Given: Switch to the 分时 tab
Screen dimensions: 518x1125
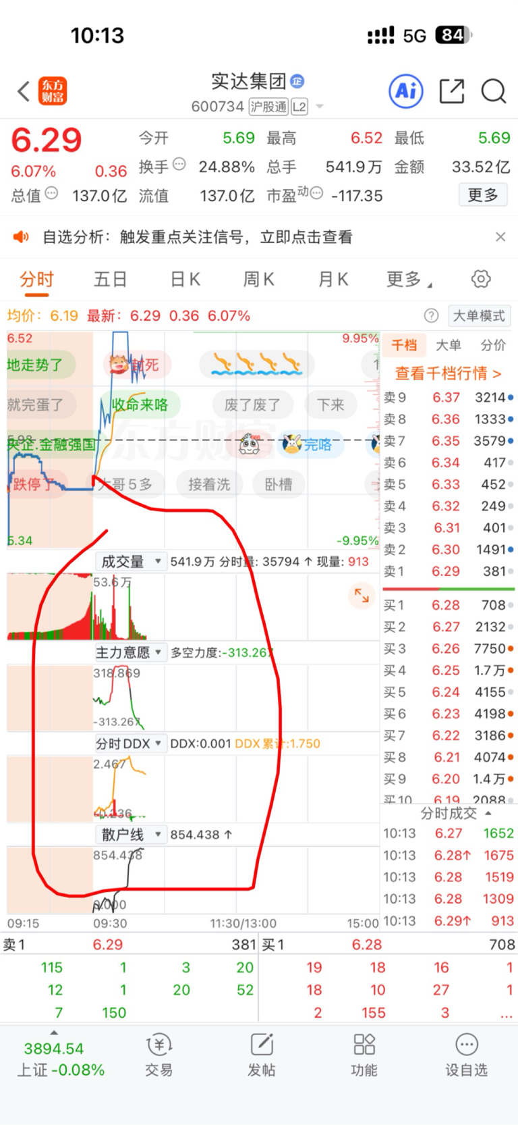Looking at the screenshot, I should (36, 279).
